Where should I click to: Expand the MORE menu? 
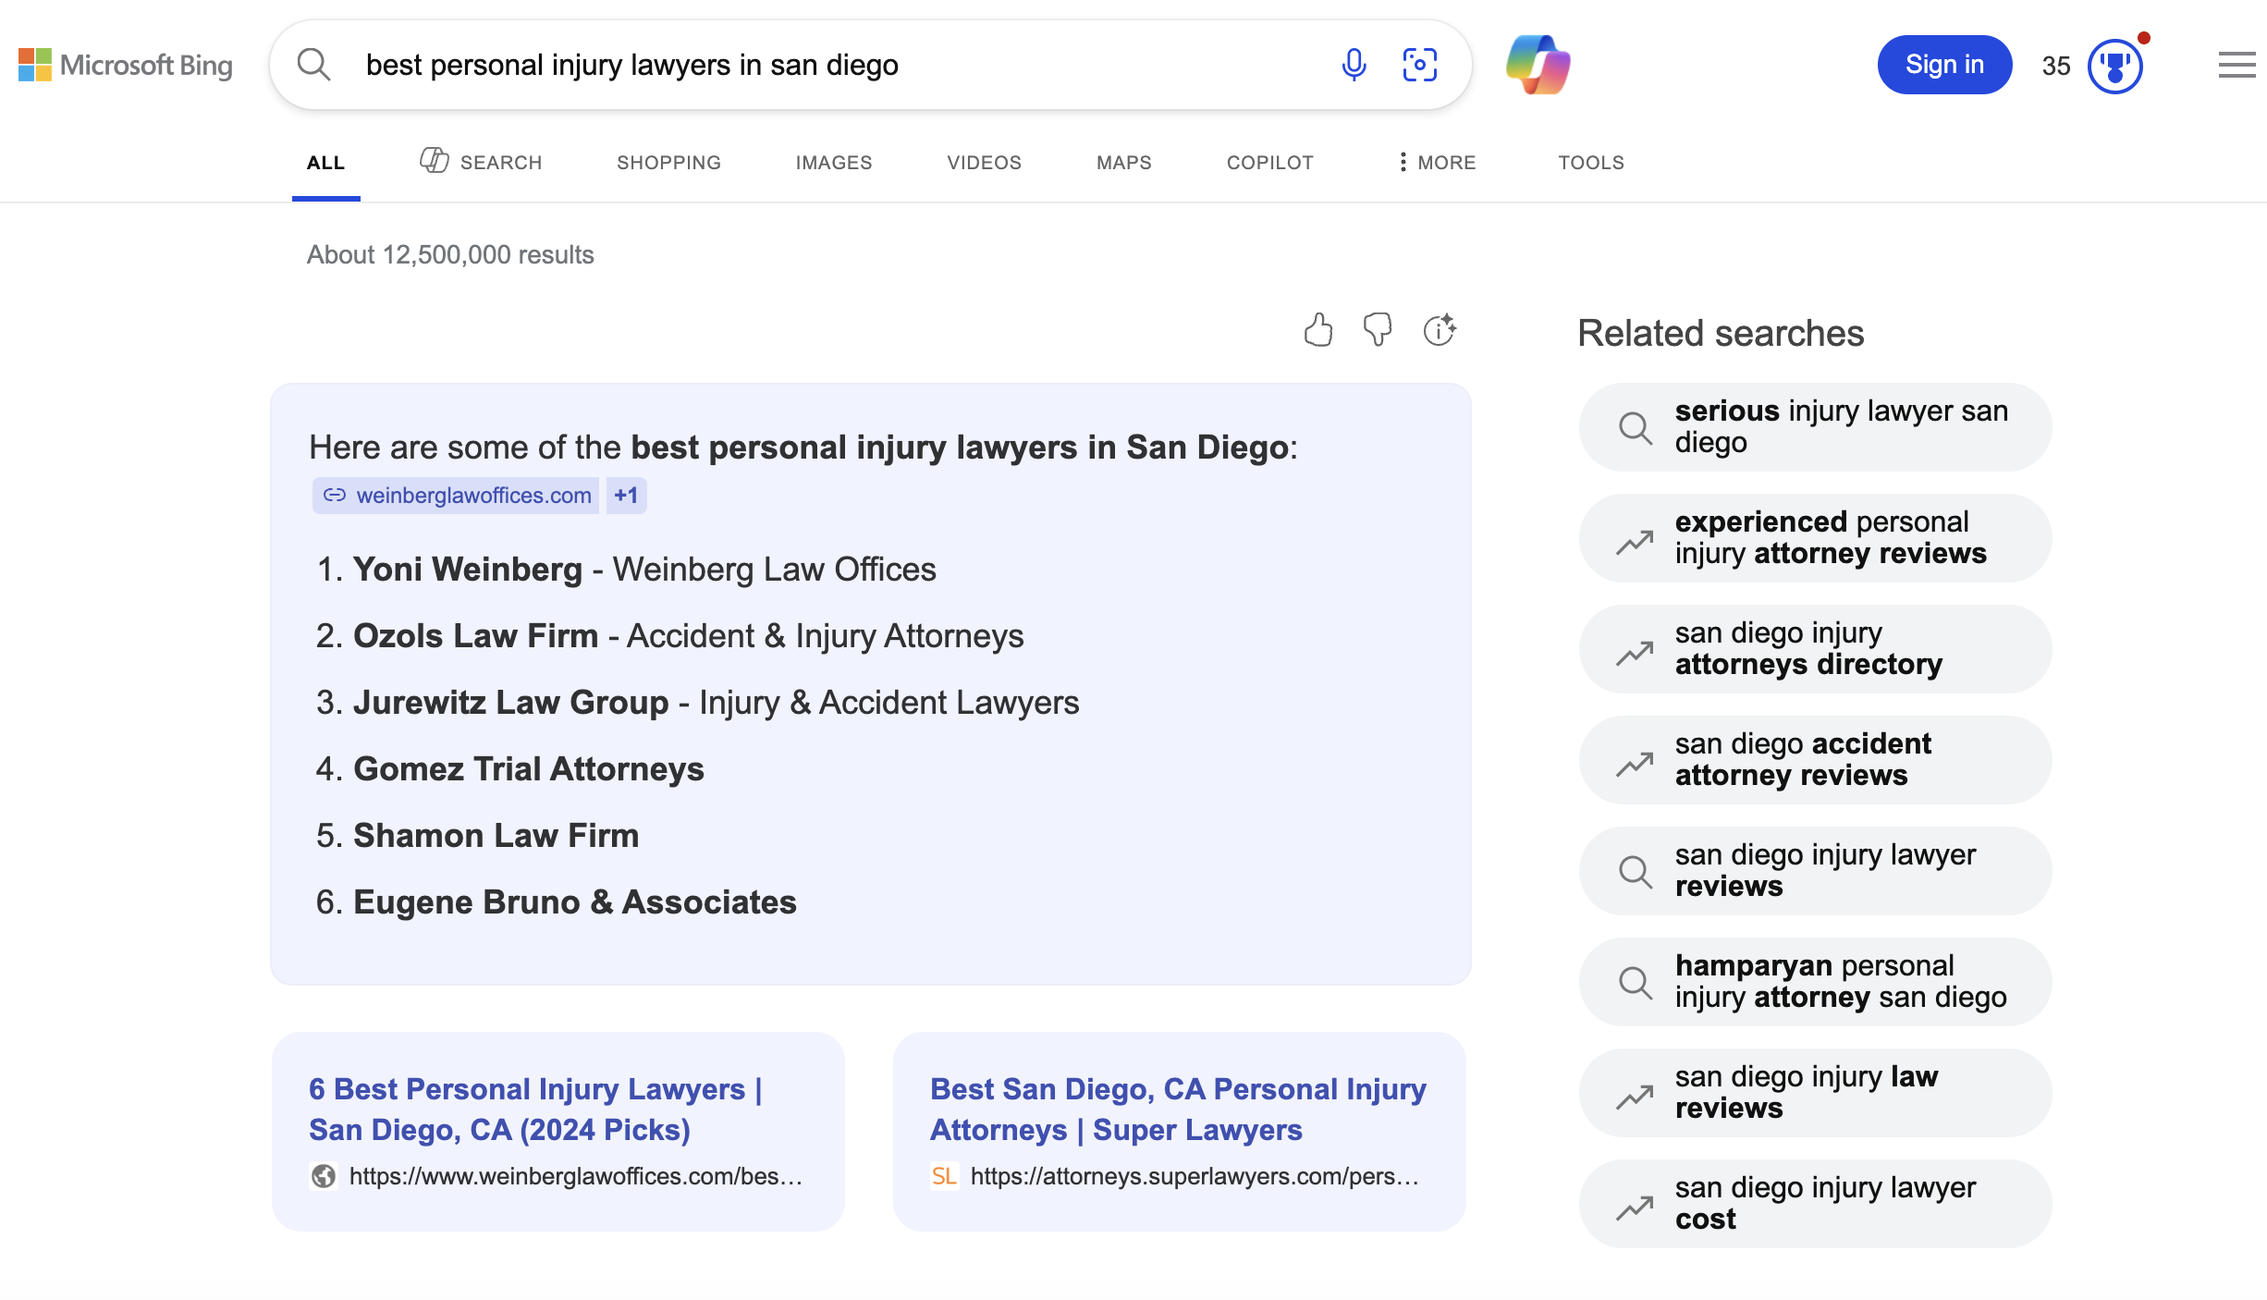[1437, 163]
